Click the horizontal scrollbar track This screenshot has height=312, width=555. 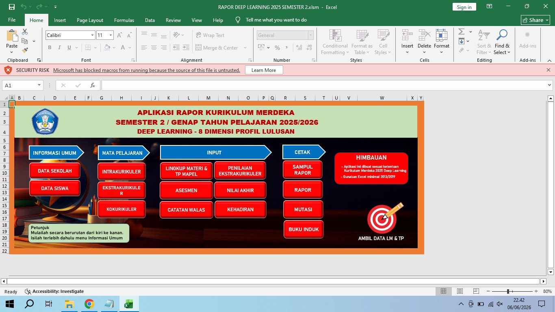(273, 281)
